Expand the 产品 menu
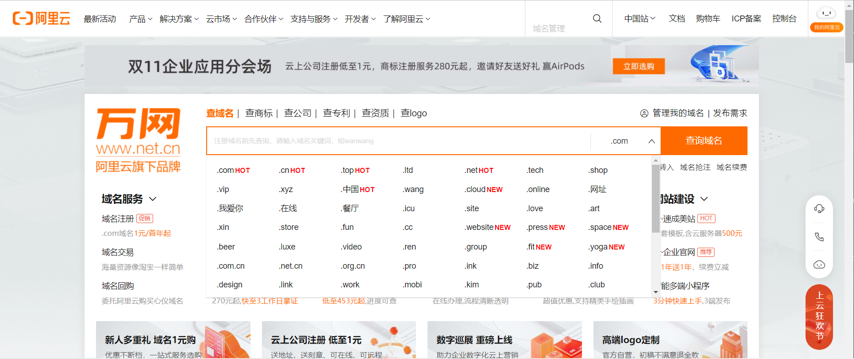Viewport: 854px width, 359px height. coord(140,19)
